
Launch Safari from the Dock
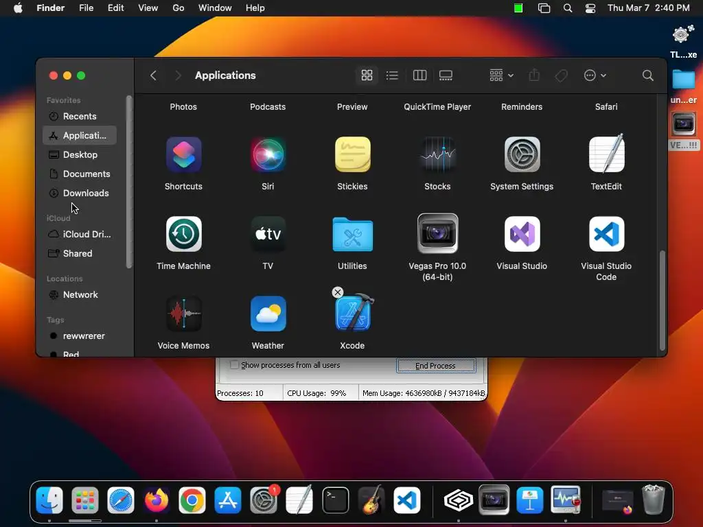(121, 500)
